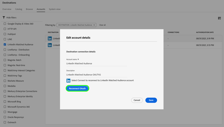The height and width of the screenshot is (127, 224).
Task: Check Marketo Measure filter
Action: 5,81
